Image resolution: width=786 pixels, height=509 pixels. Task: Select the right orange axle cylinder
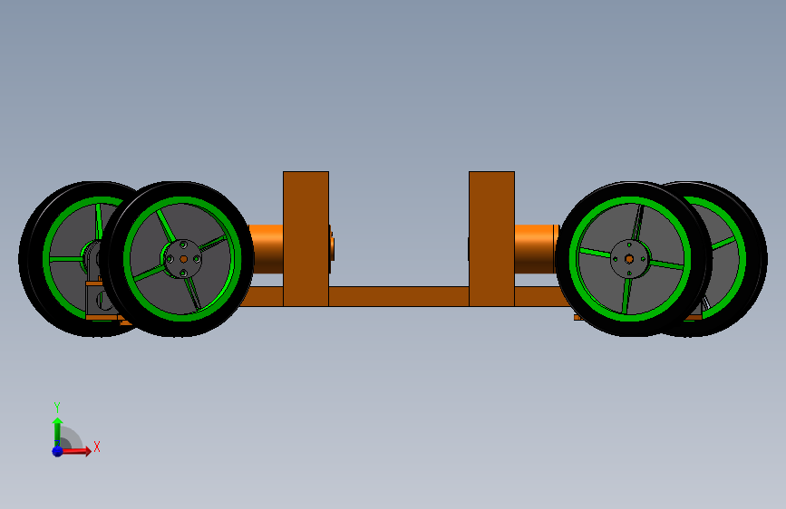click(x=536, y=249)
